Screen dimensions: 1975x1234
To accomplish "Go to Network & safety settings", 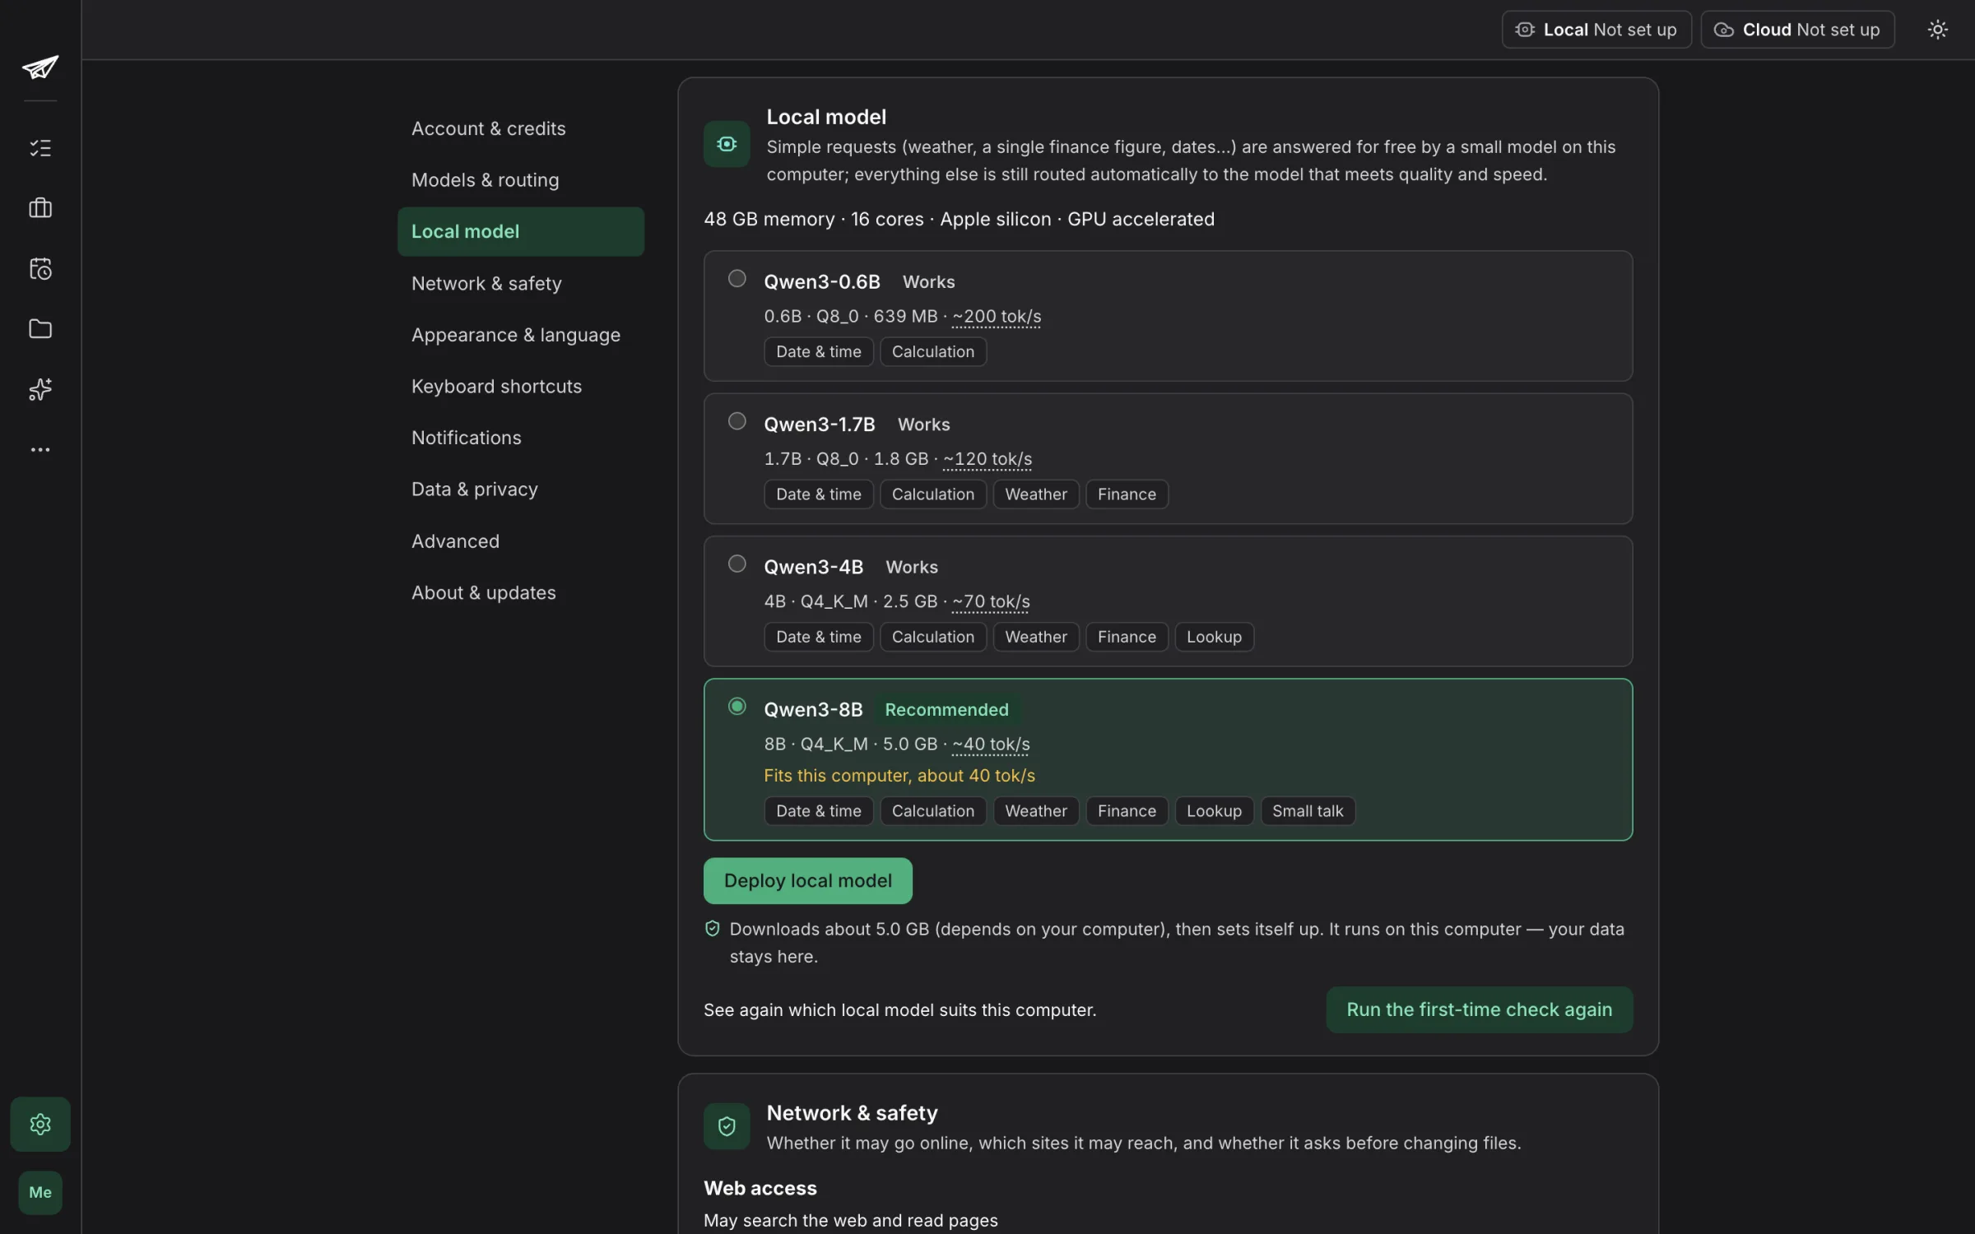I will 520,283.
